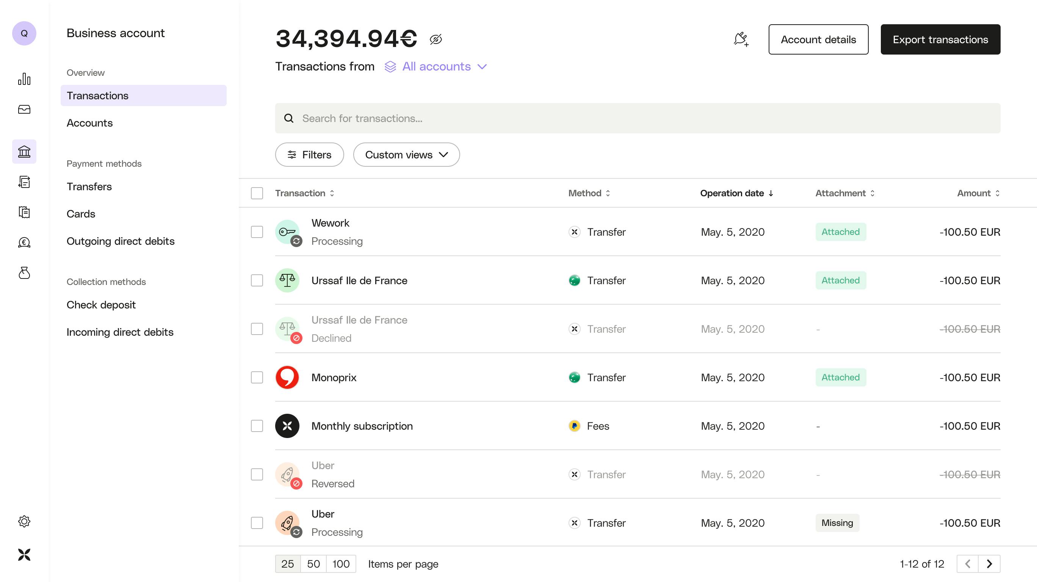The height and width of the screenshot is (582, 1037).
Task: Click the Uber processing transaction icon
Action: 288,523
